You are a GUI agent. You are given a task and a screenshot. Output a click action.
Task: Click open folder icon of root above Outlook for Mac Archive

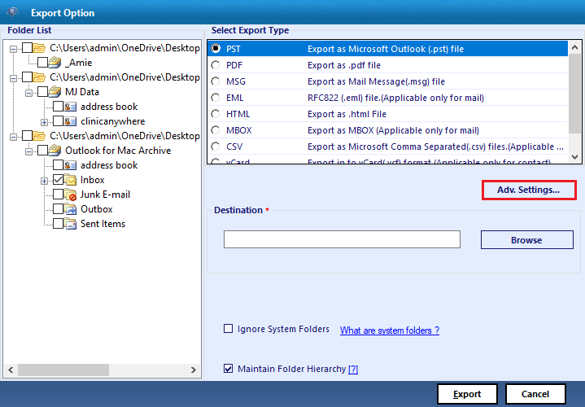click(39, 136)
